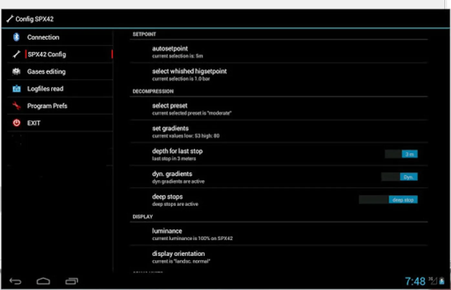This screenshot has width=451, height=290.
Task: Click the wrench icon next to SPX42 Config
Action: [x=16, y=54]
